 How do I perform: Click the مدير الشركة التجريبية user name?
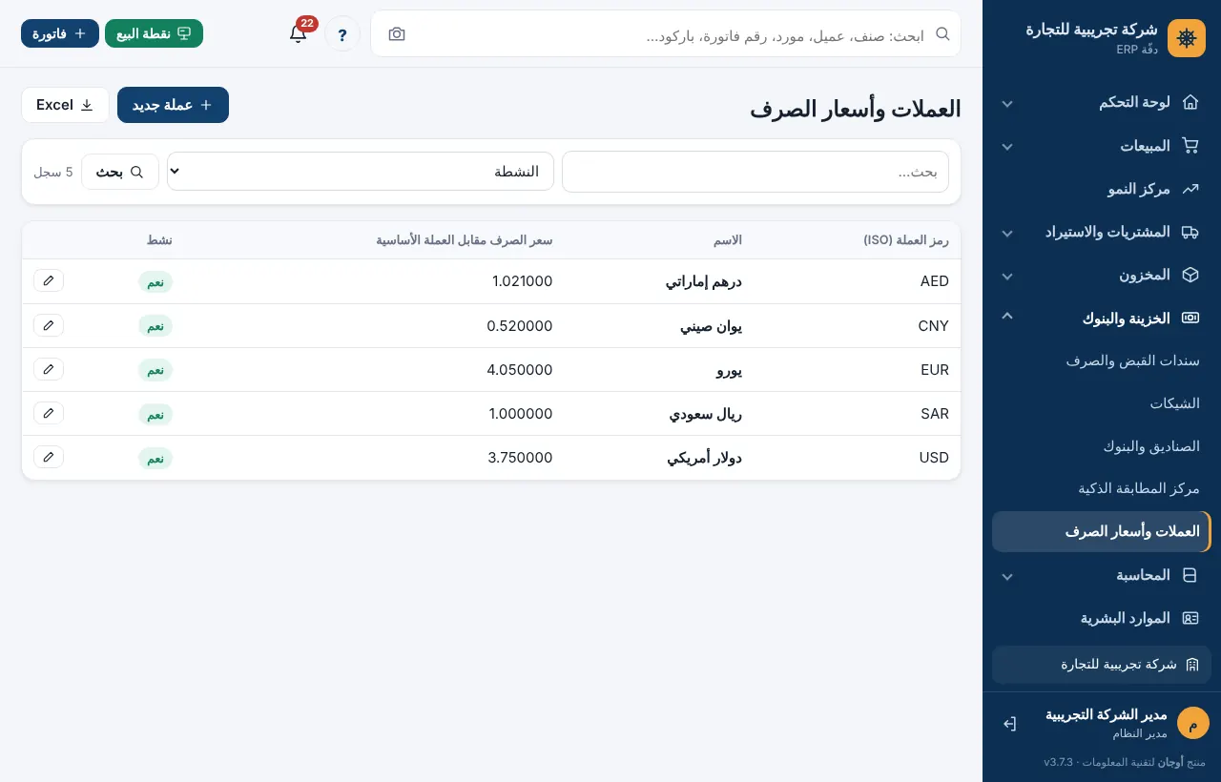tap(1107, 714)
